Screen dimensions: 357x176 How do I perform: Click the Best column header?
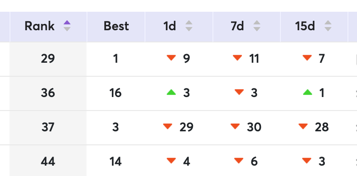116,27
